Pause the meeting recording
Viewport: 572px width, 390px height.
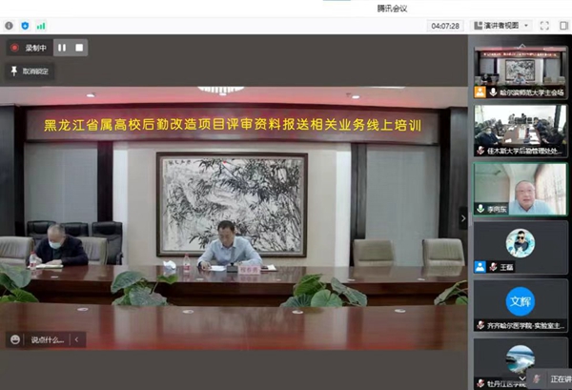click(61, 47)
